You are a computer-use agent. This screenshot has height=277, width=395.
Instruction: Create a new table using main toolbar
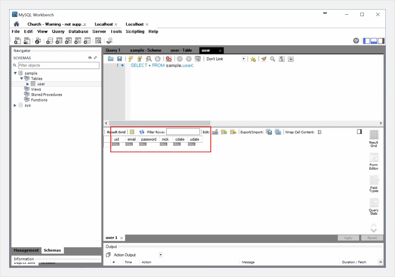(x=59, y=40)
